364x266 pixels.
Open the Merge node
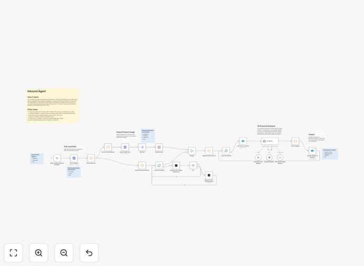192,151
